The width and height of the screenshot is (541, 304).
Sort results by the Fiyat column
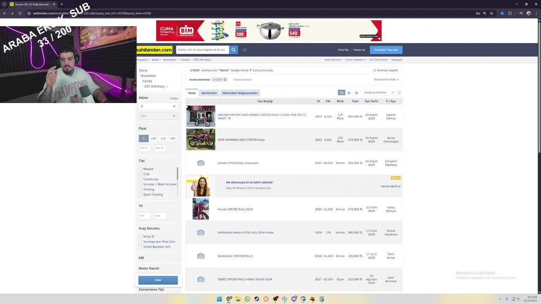pos(355,101)
